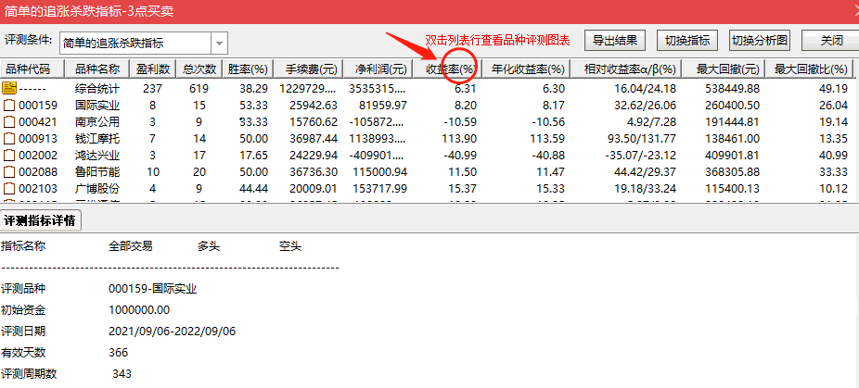The height and width of the screenshot is (388, 859).
Task: Click effective days value 366
Action: click(x=119, y=353)
